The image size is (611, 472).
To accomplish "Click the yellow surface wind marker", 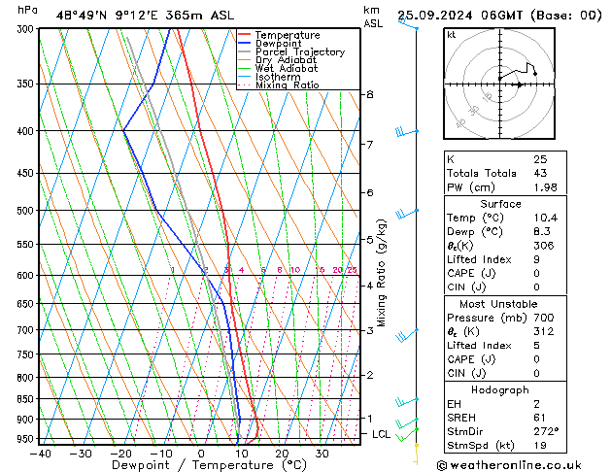I will pyautogui.click(x=416, y=448).
